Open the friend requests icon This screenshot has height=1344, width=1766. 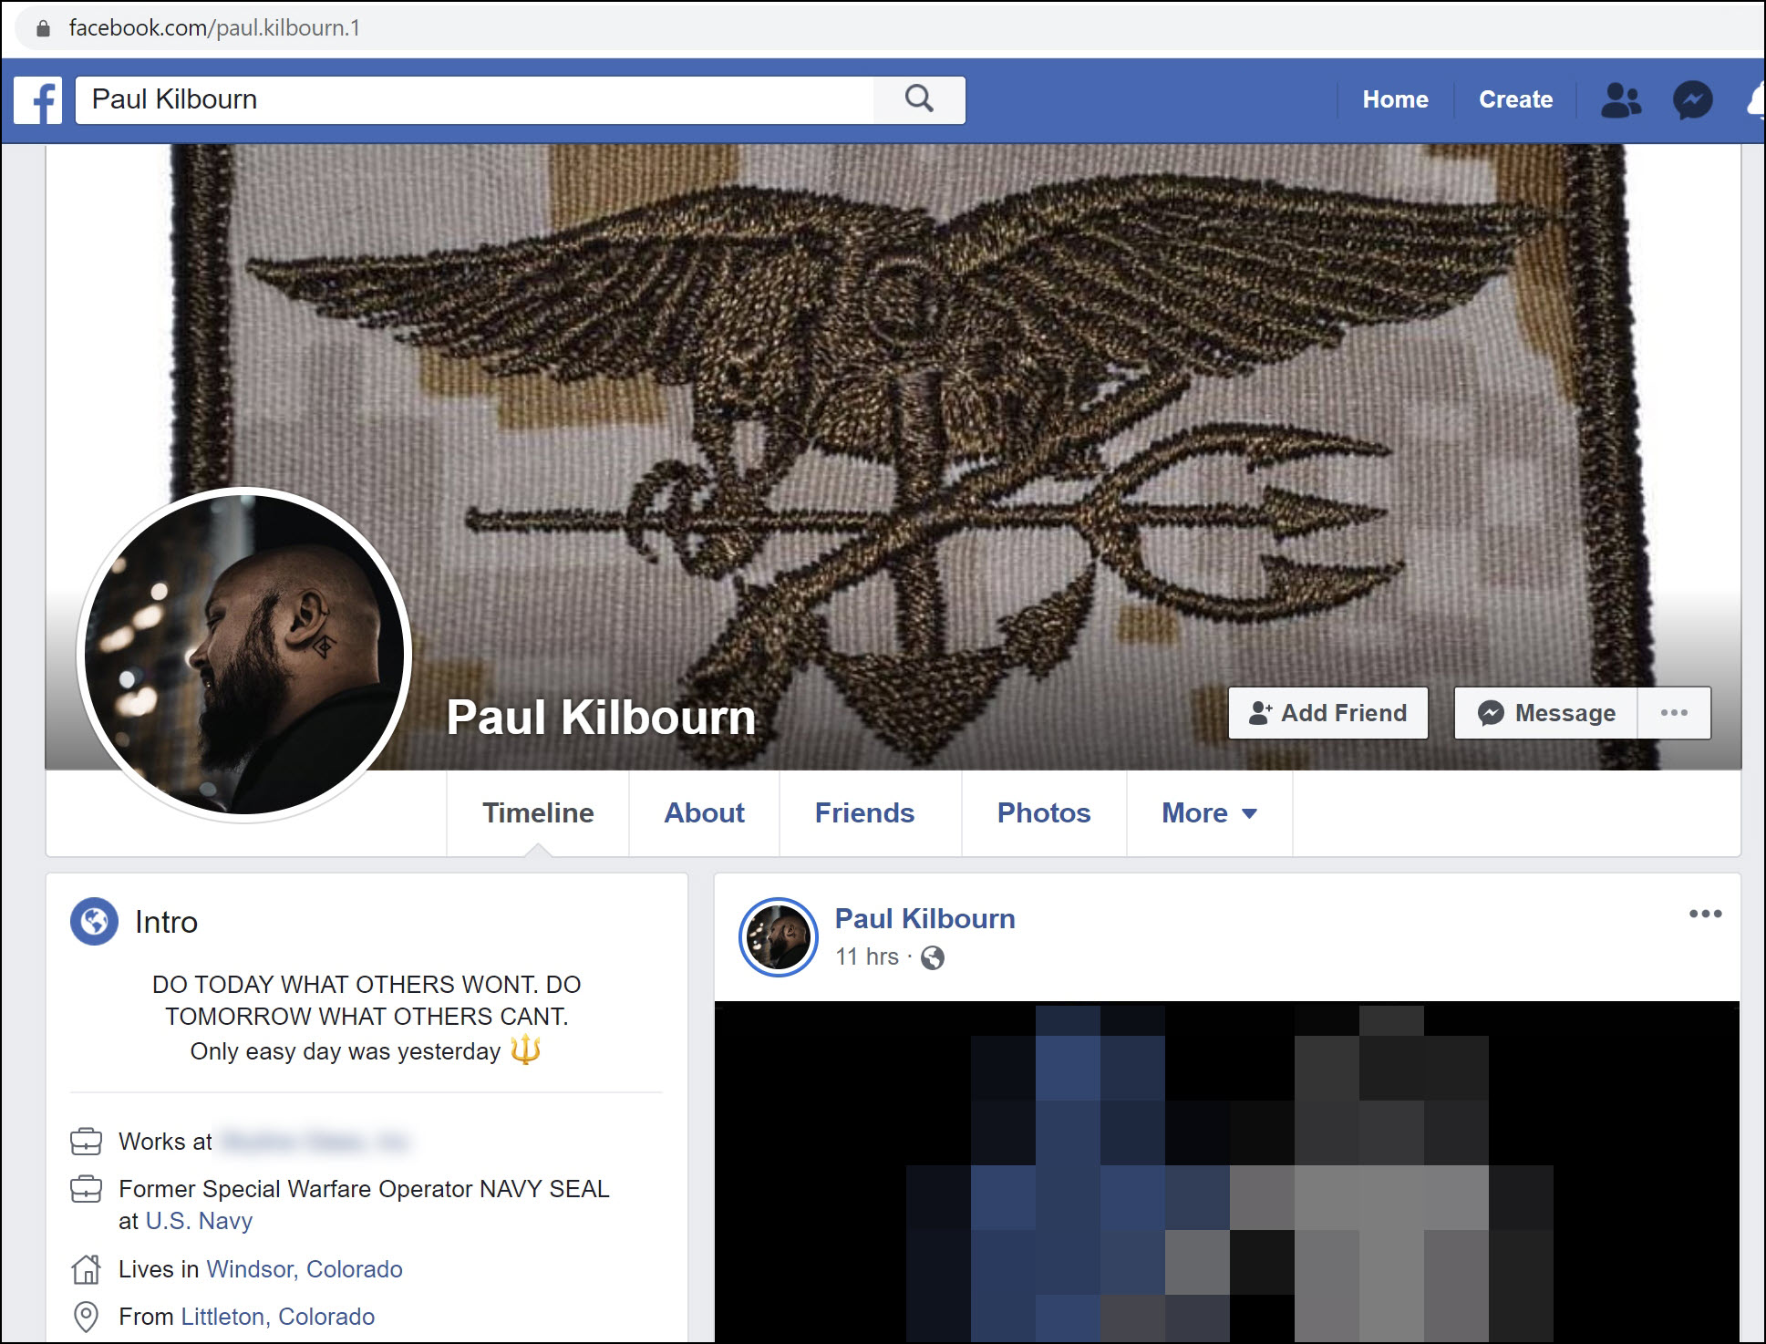pos(1620,100)
